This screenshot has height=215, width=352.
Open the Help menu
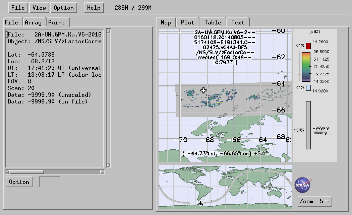[94, 8]
